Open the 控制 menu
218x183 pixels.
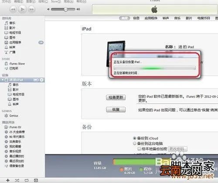43,1
